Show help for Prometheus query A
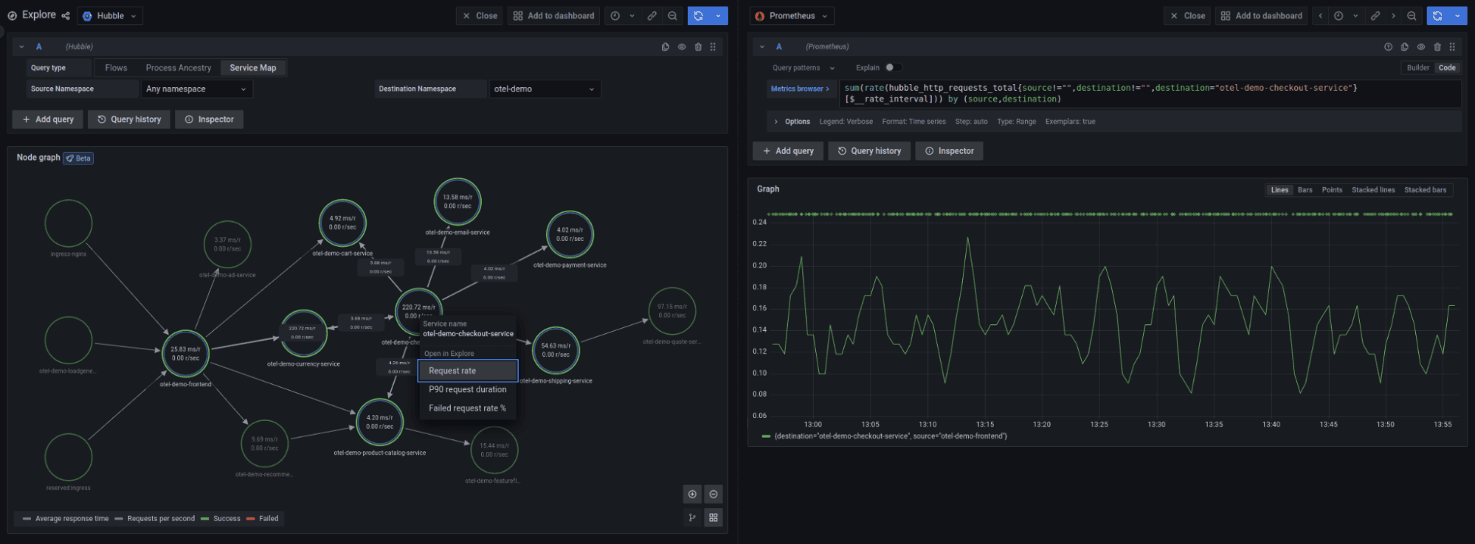This screenshot has height=544, width=1475. (1388, 46)
